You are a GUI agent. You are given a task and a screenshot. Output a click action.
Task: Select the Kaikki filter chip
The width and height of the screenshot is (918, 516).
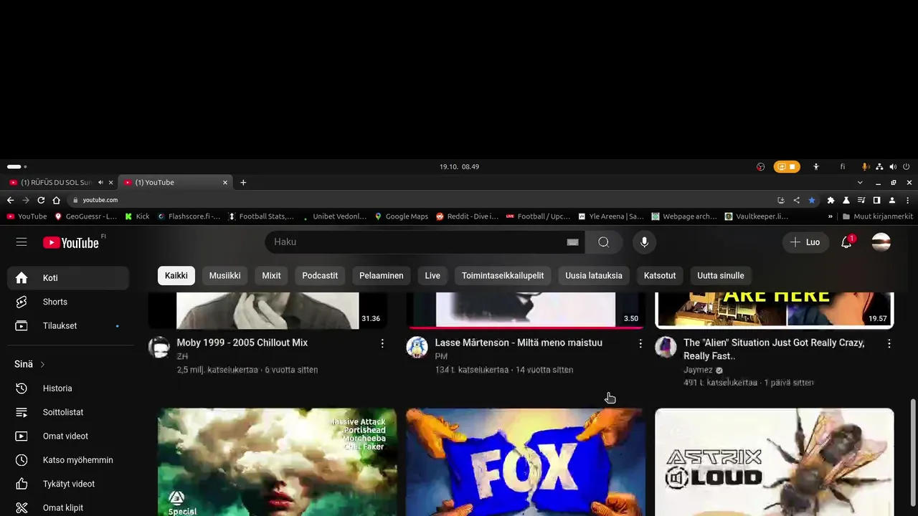pyautogui.click(x=176, y=275)
